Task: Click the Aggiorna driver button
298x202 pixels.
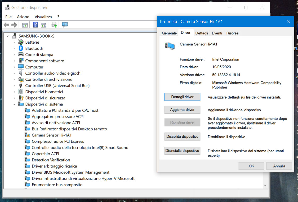Action: (x=182, y=110)
